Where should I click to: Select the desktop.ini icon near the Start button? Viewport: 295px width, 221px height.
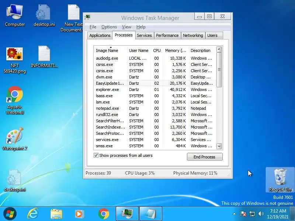point(15,180)
